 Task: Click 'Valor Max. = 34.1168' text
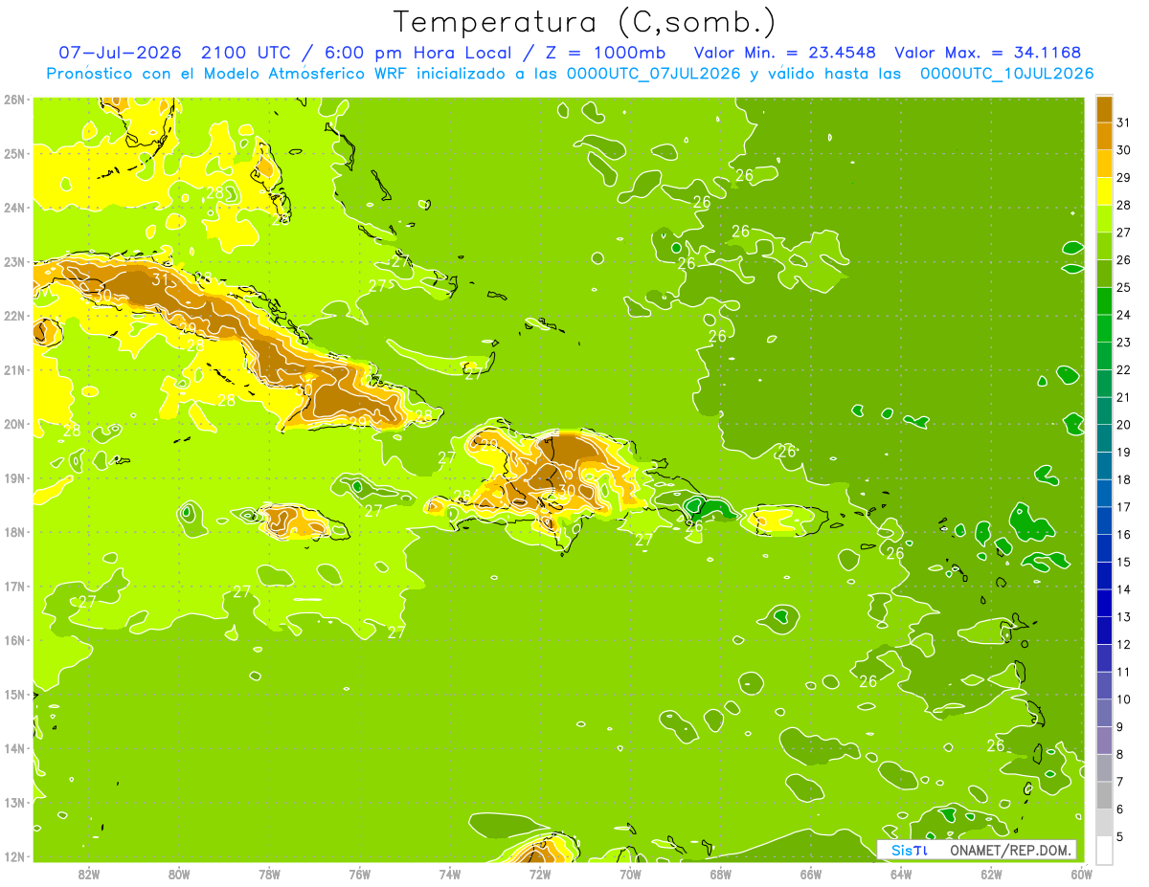click(989, 52)
